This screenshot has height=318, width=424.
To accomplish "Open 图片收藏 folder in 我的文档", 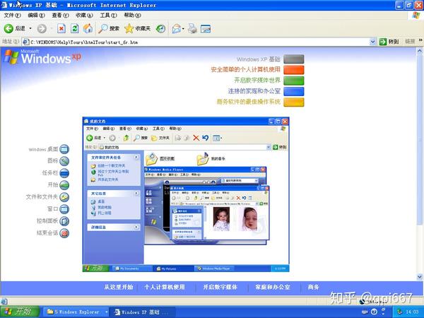I will pyautogui.click(x=160, y=159).
